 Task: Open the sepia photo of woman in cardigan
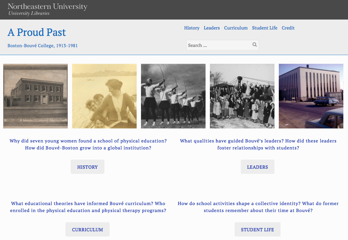[x=104, y=96]
